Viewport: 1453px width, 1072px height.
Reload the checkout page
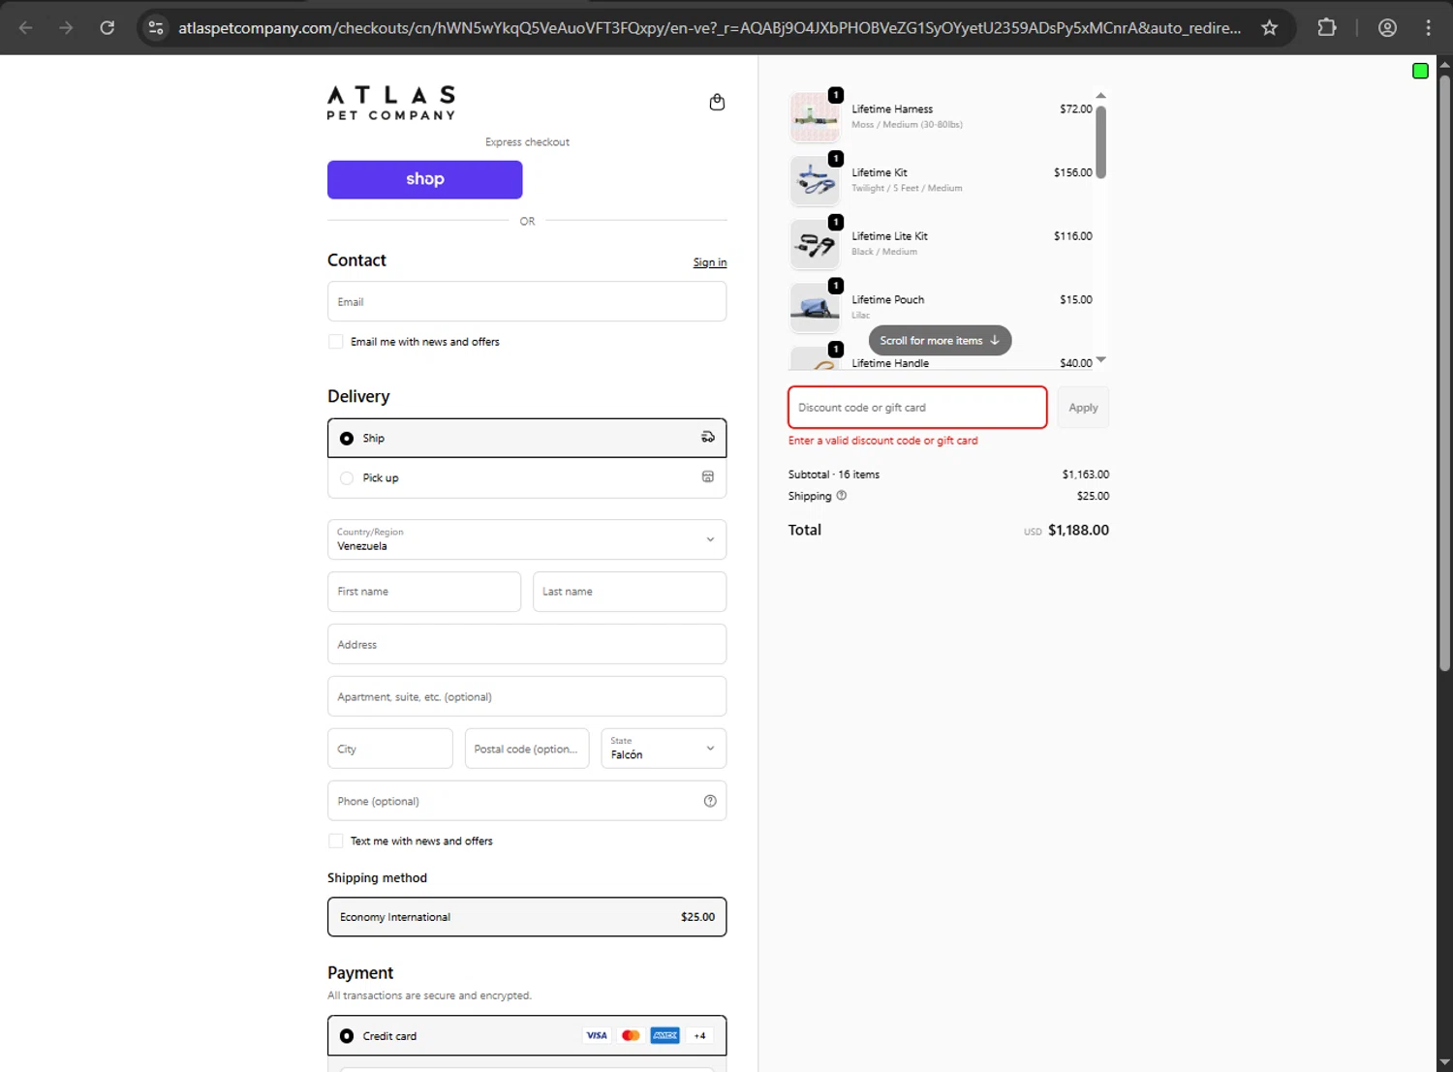pos(108,27)
